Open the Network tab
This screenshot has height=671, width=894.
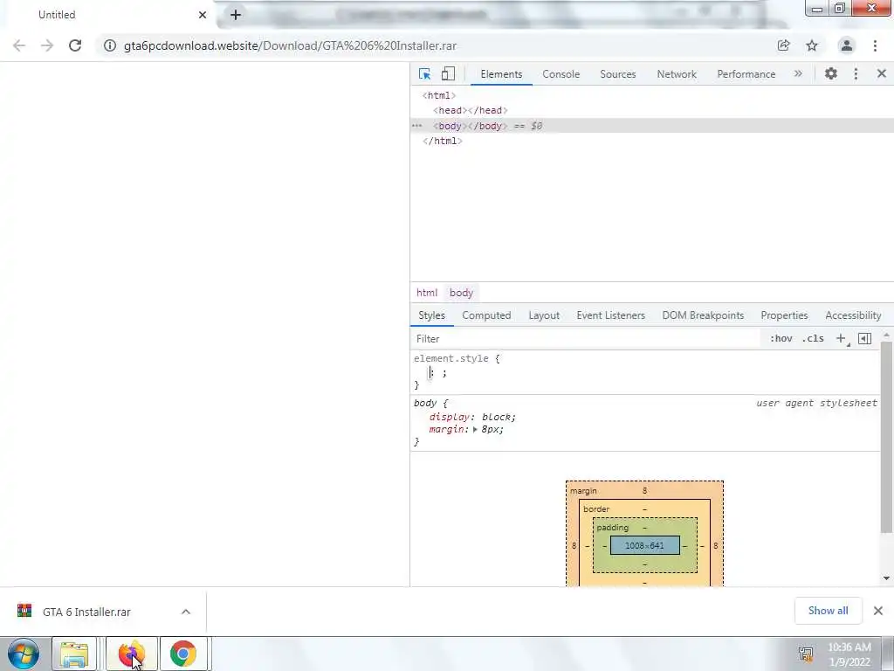tap(677, 74)
